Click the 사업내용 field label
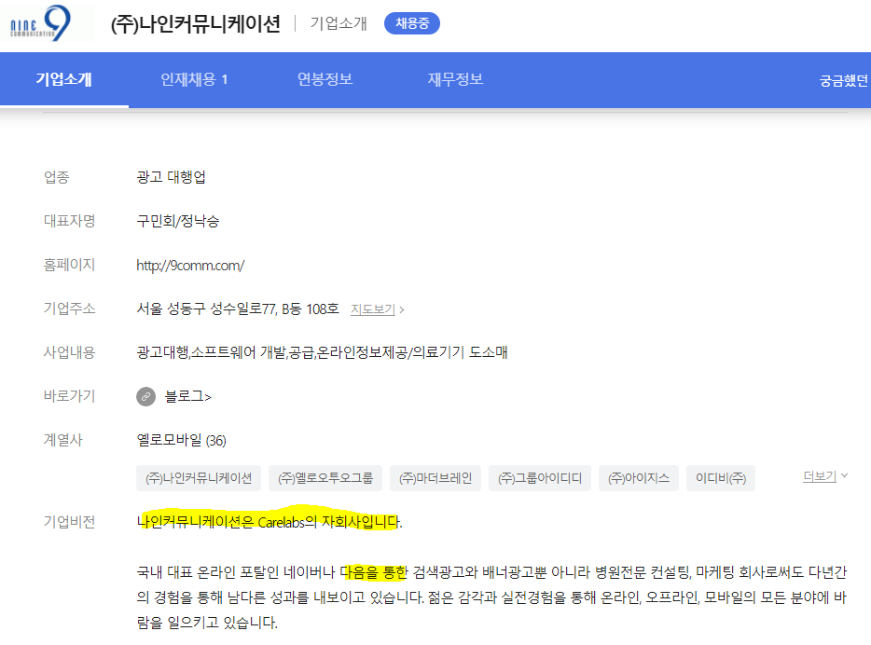Image resolution: width=871 pixels, height=645 pixels. (x=69, y=352)
